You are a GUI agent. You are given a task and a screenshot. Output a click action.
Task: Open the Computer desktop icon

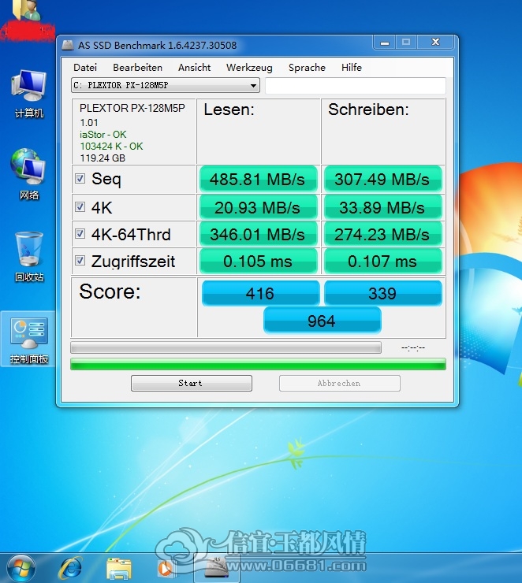(29, 94)
